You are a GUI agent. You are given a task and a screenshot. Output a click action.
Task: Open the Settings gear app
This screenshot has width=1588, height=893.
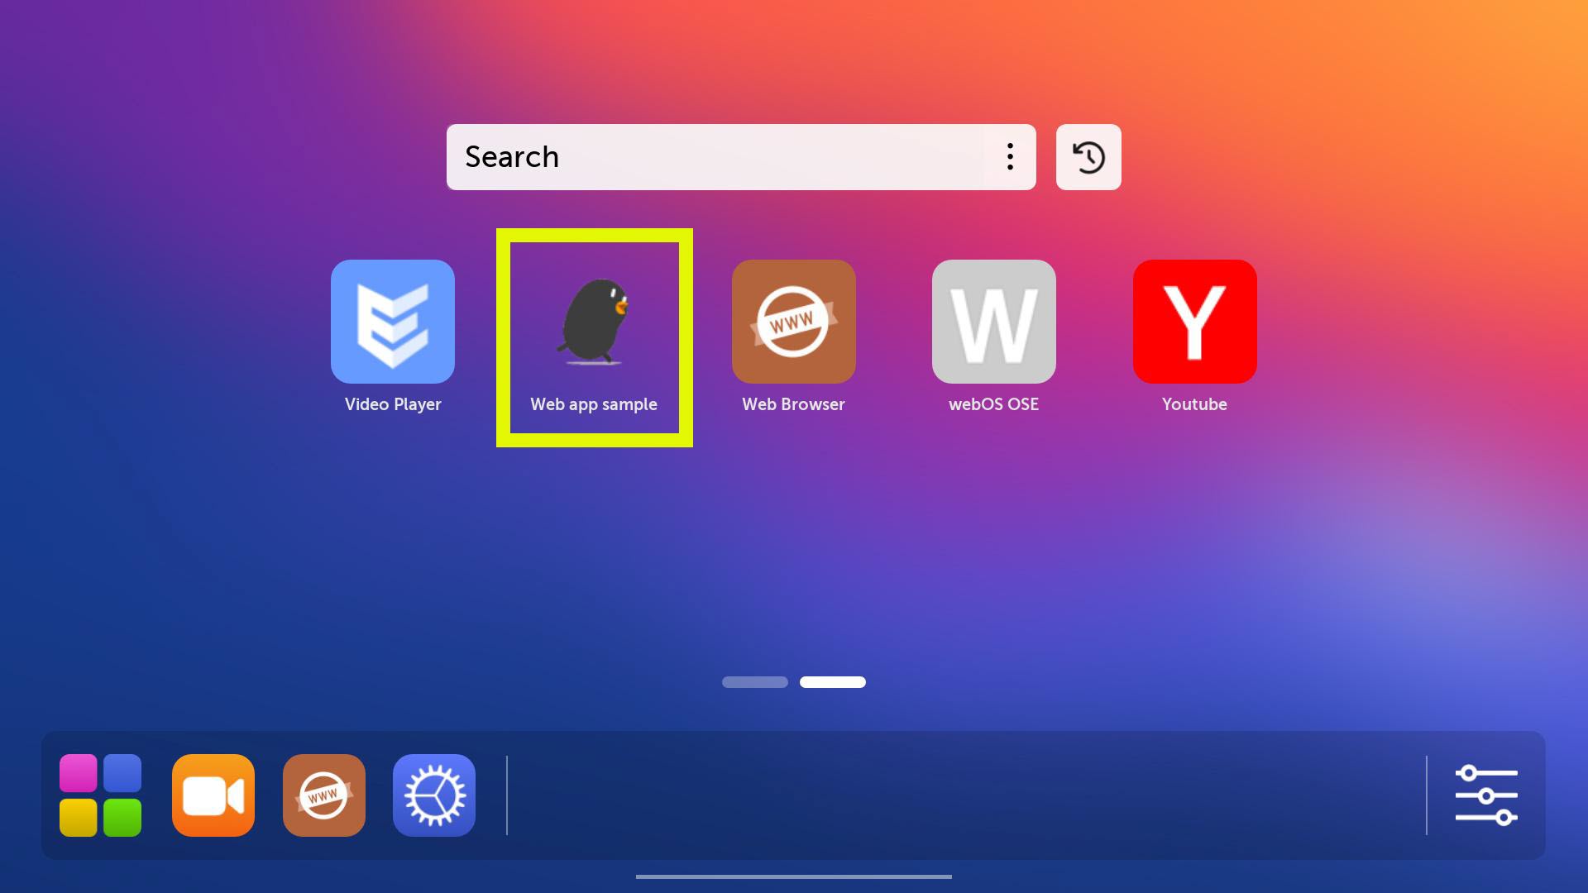point(434,795)
